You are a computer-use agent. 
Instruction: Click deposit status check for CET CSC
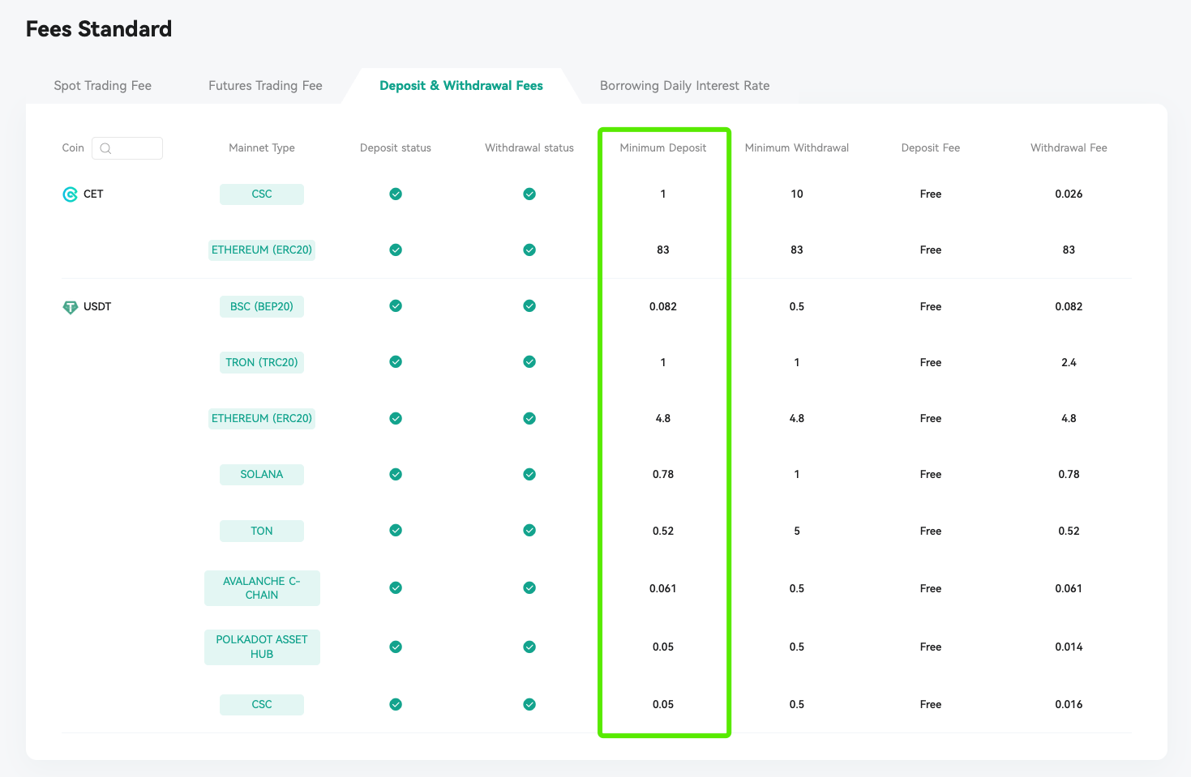coord(396,194)
